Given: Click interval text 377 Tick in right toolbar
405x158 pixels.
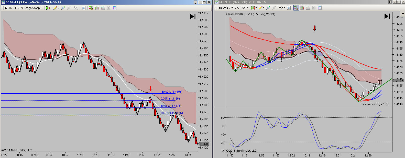Looking at the screenshot, I should coord(240,8).
